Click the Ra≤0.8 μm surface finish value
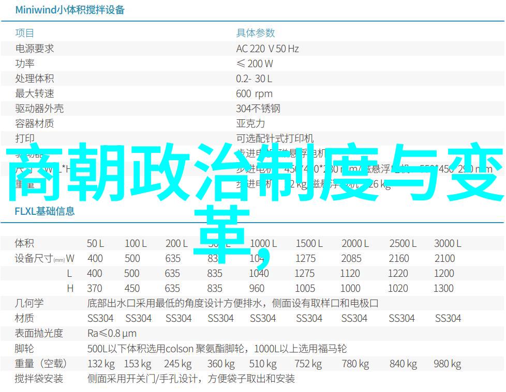 (x=112, y=333)
